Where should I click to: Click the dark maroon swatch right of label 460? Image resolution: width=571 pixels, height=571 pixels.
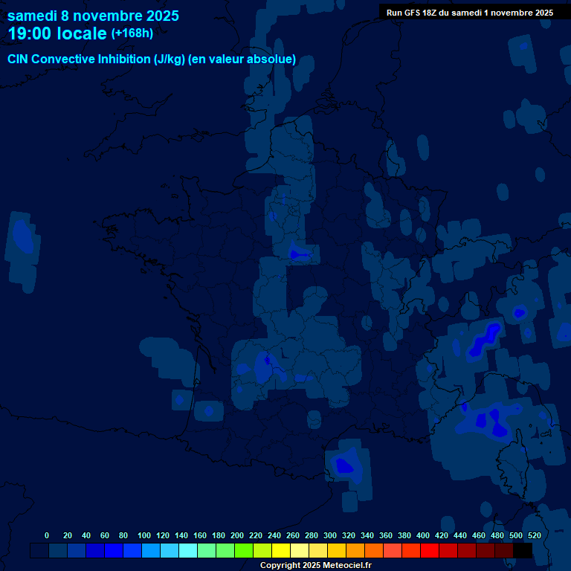pyautogui.click(x=485, y=551)
